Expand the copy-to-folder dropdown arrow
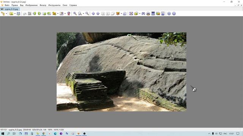The image size is (243, 136). point(140,14)
